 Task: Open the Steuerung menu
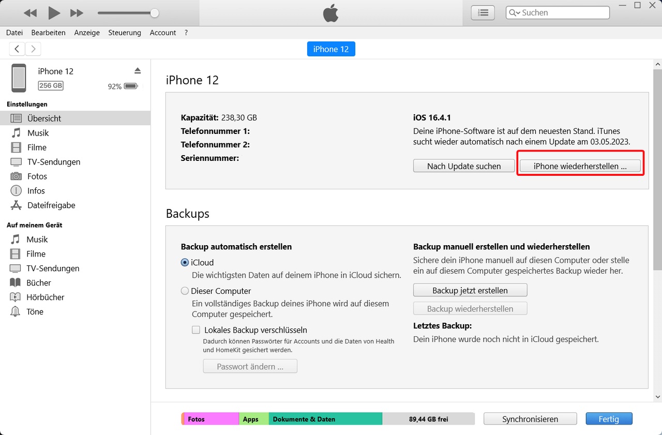[125, 33]
